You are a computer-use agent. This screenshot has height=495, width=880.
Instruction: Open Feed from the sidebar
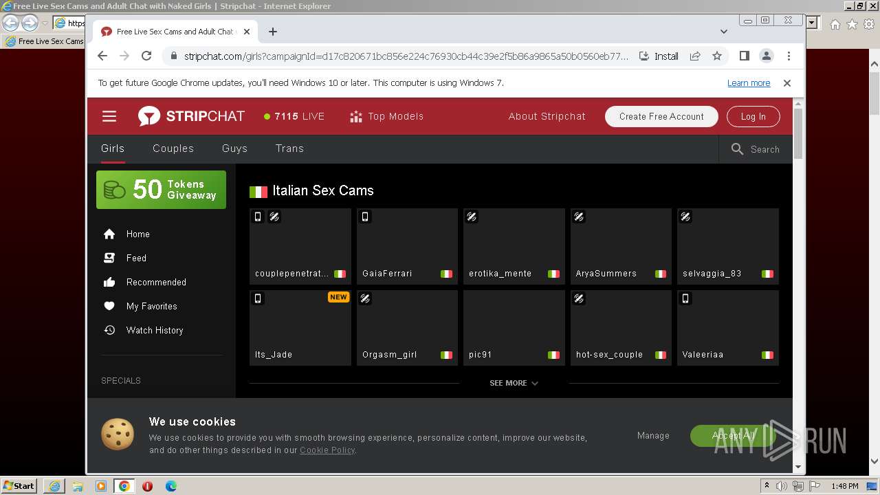[x=124, y=258]
